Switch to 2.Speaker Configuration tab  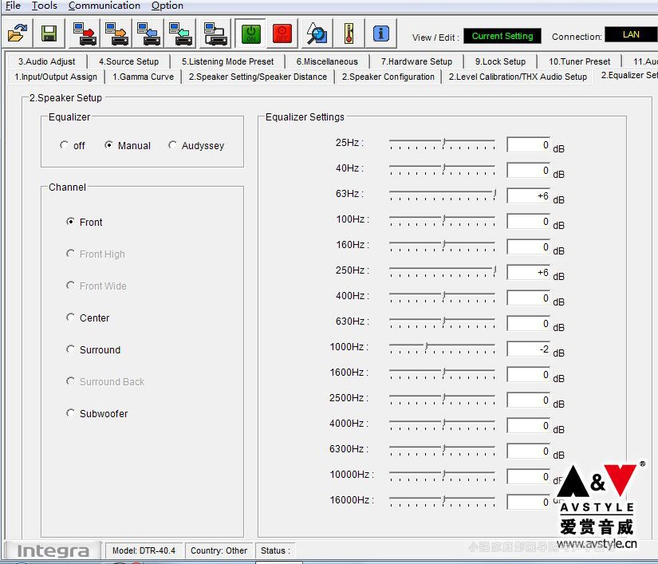(388, 77)
